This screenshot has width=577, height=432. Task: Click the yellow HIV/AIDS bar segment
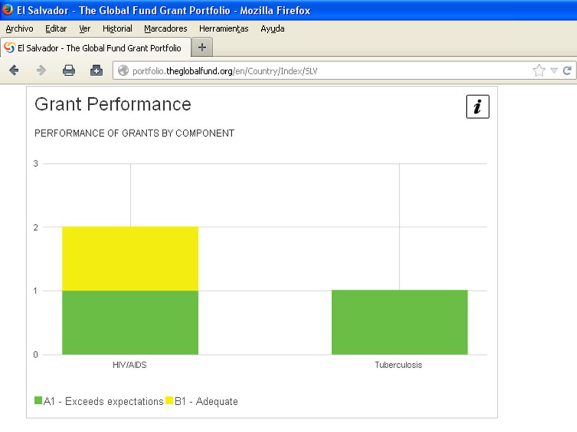click(x=130, y=258)
